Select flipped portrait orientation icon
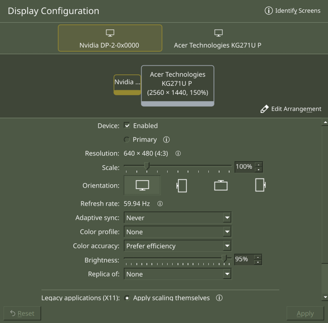This screenshot has height=323, width=328. pyautogui.click(x=260, y=185)
